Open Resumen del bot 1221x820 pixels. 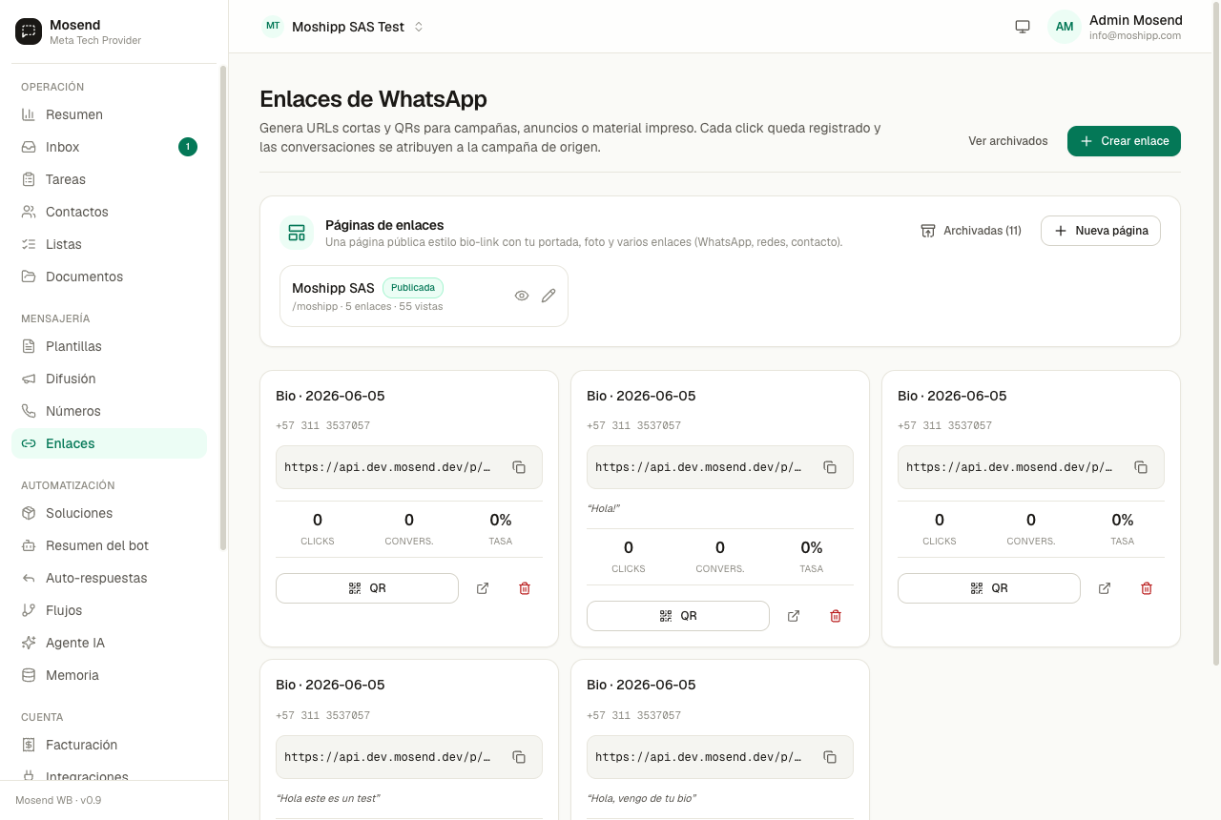coord(109,545)
